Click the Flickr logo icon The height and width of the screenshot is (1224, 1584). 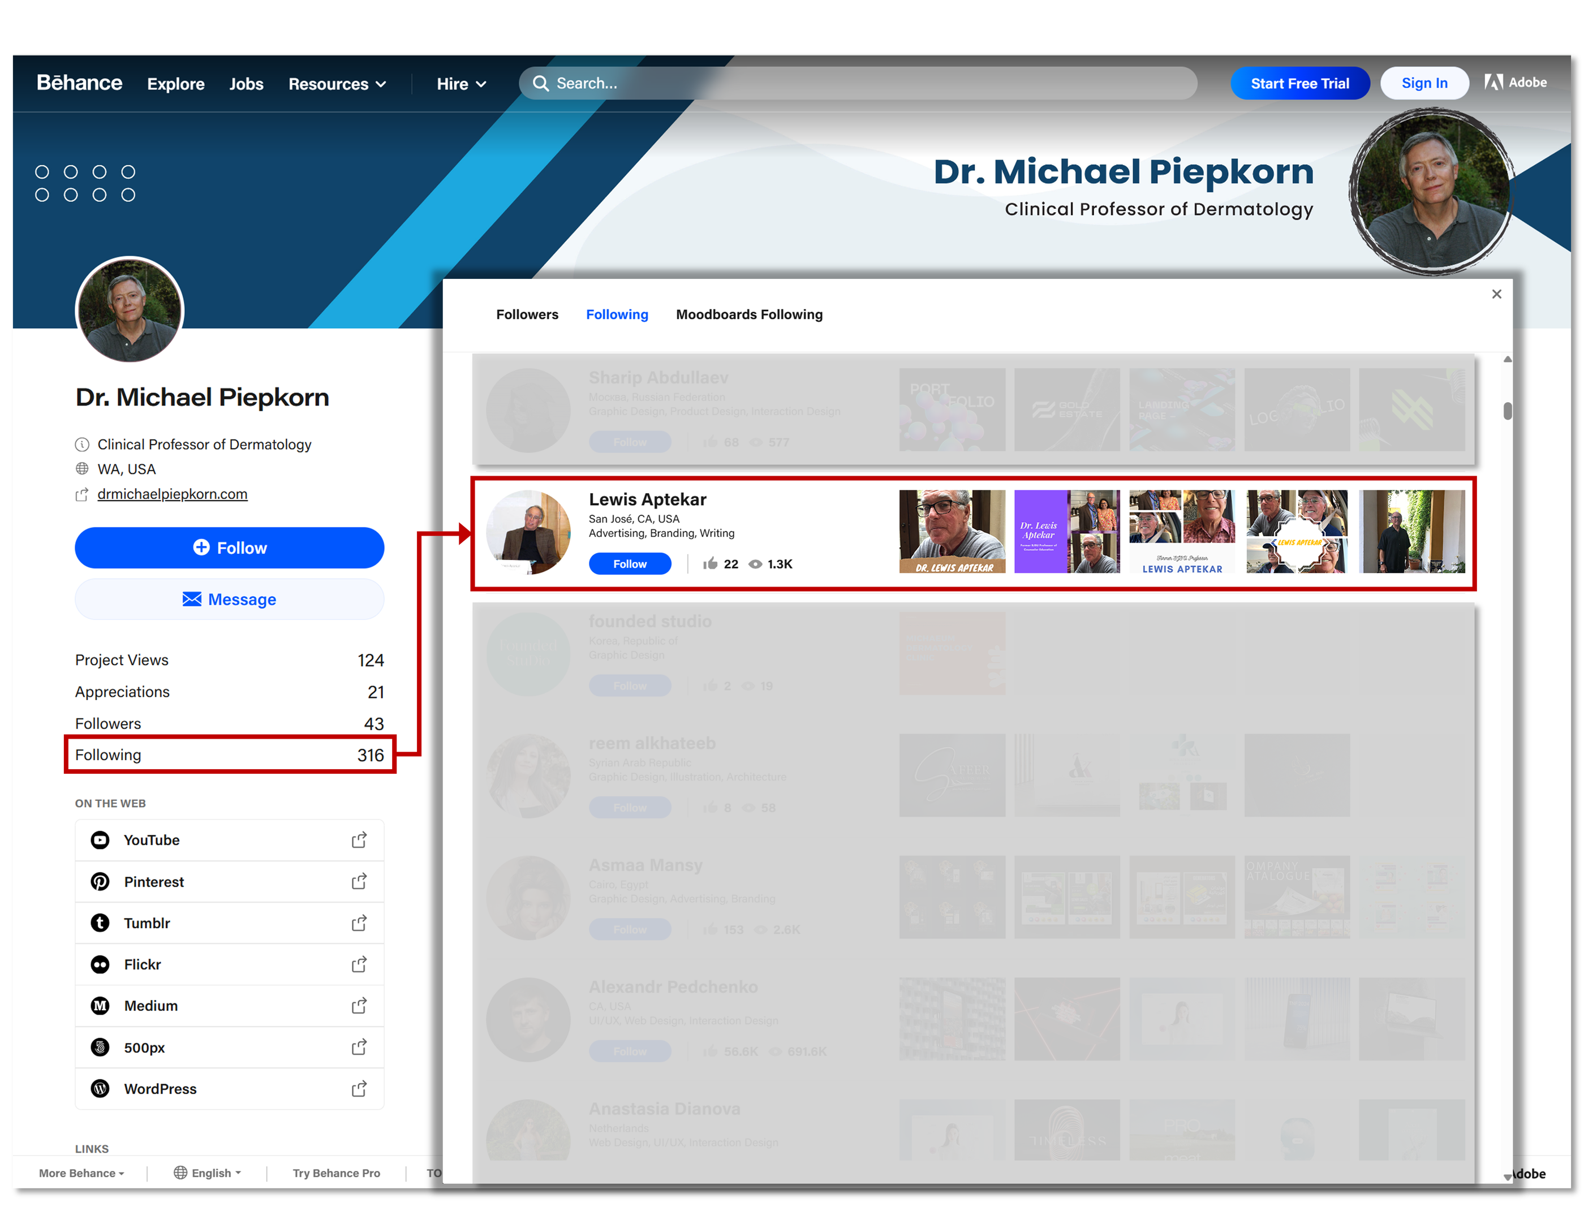point(100,964)
